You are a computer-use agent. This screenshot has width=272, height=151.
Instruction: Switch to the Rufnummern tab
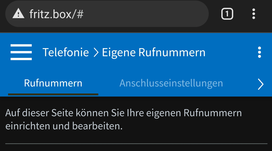coord(53,83)
